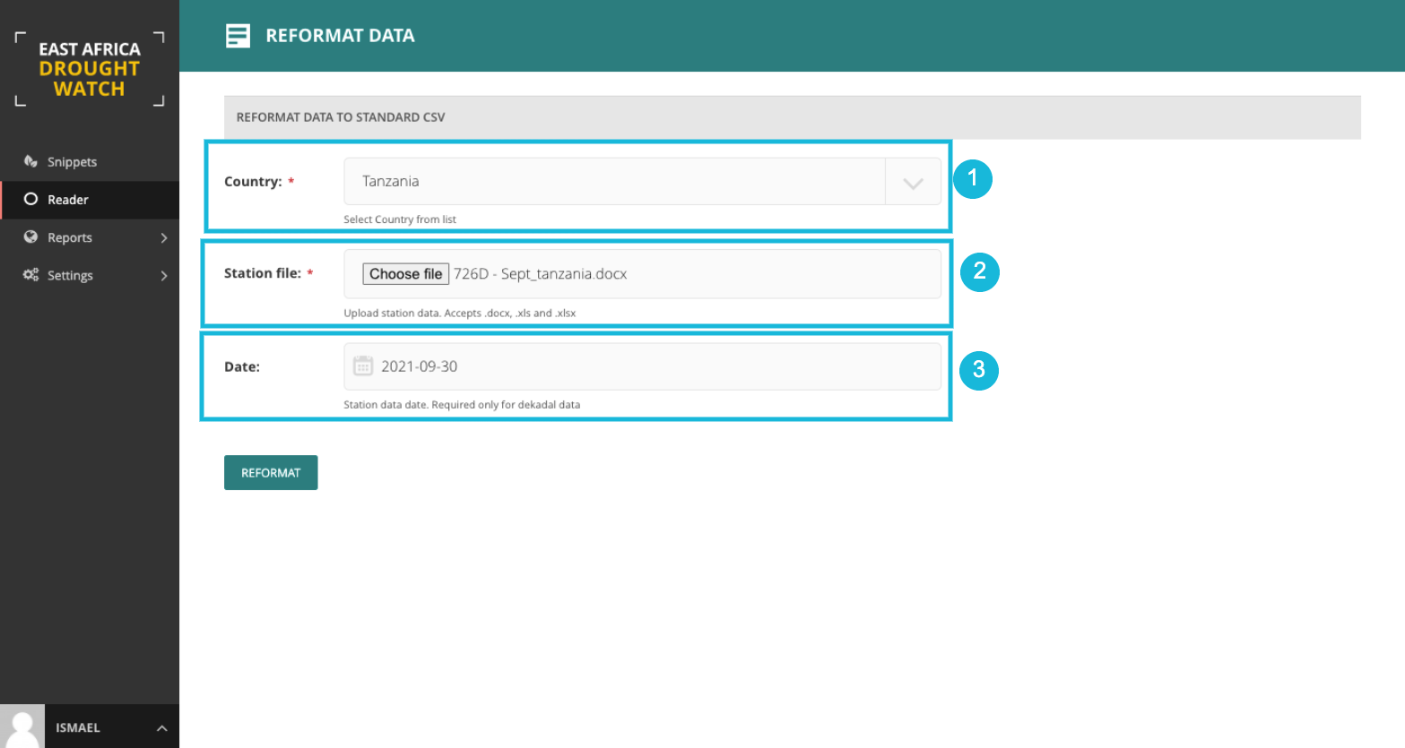
Task: Click the Settings gears icon in sidebar
Action: [30, 274]
